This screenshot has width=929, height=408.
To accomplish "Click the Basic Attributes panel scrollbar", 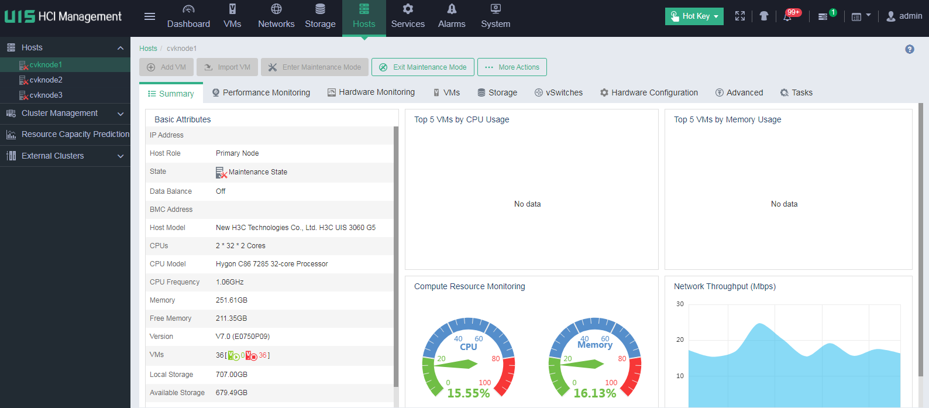I will tap(396, 256).
